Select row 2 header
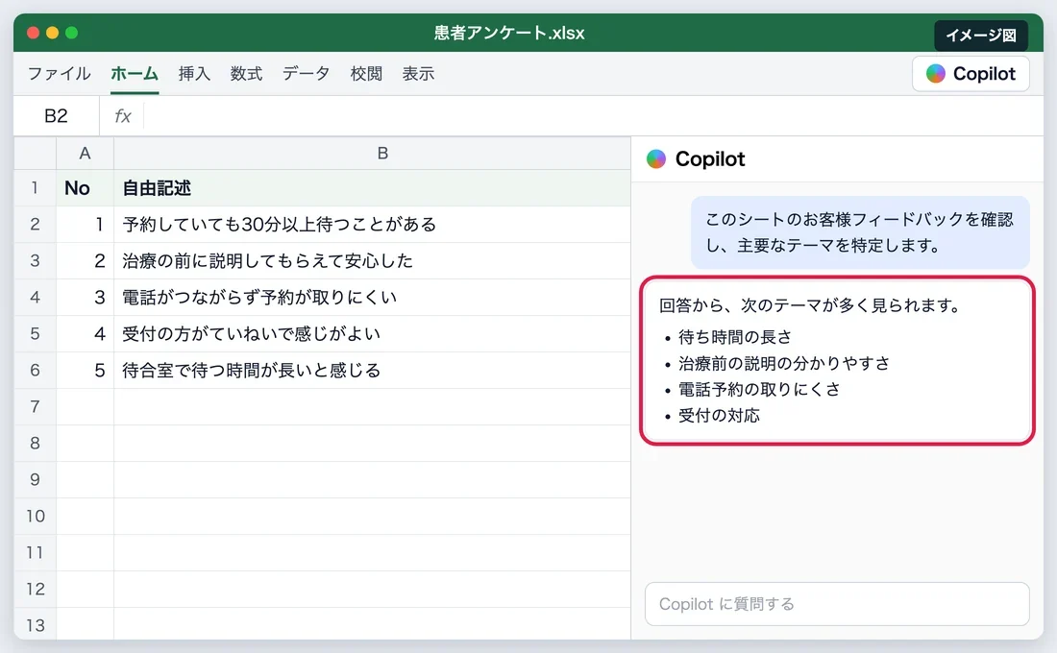1057x653 pixels. point(35,224)
